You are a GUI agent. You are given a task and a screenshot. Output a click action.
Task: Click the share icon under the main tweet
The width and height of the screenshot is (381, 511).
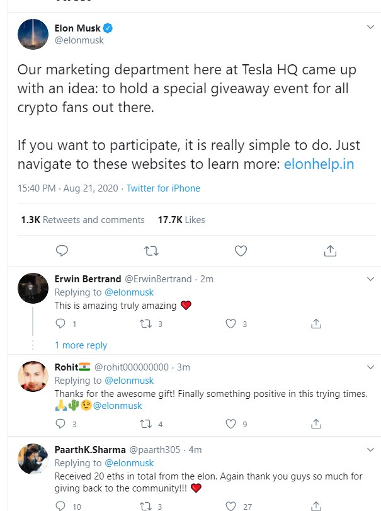click(329, 251)
